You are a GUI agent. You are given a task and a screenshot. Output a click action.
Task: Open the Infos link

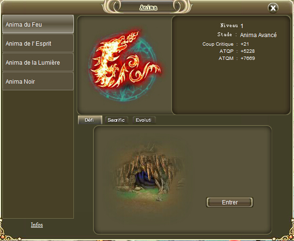(37, 225)
